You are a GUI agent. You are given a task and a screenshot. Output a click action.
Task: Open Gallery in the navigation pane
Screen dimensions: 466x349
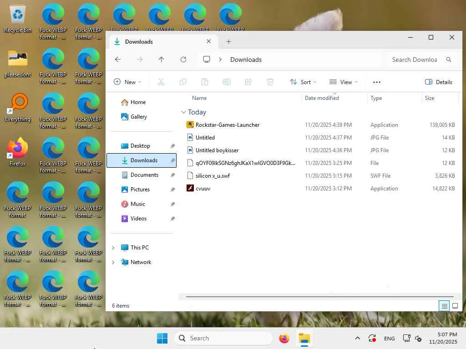[x=139, y=117]
